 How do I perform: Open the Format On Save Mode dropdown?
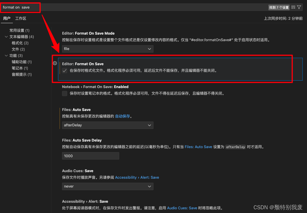(x=108, y=49)
